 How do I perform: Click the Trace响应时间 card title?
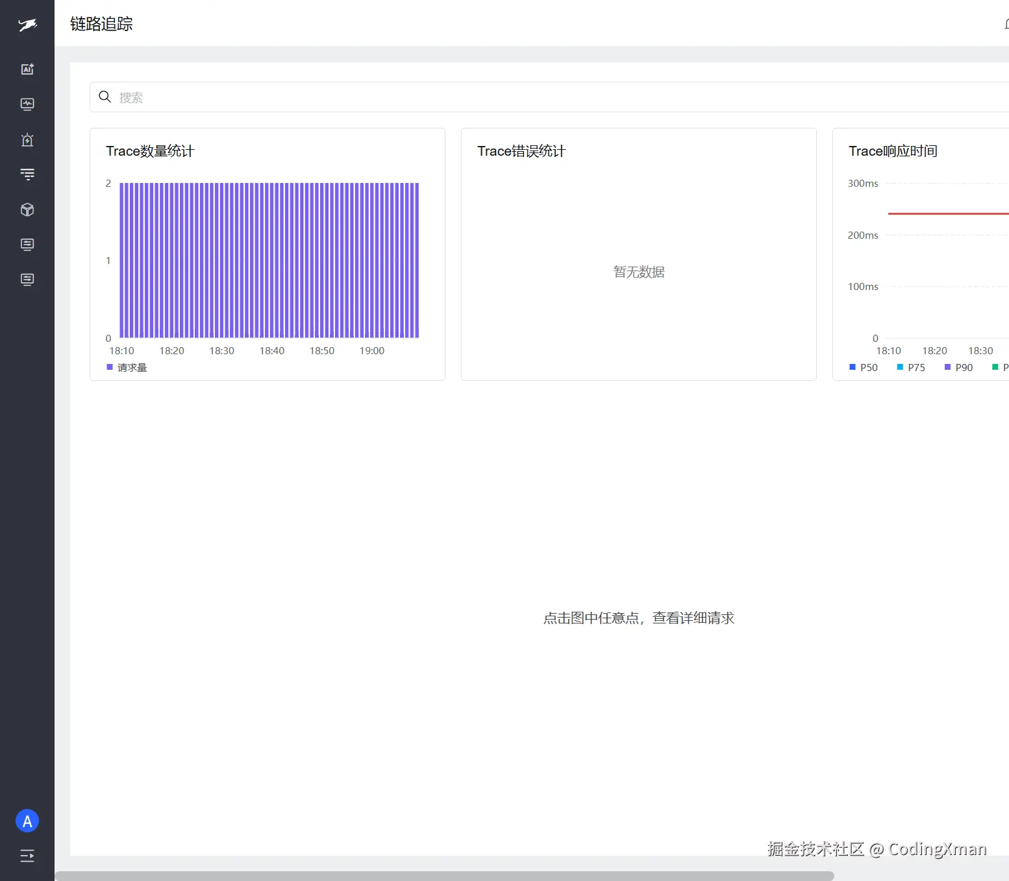(893, 151)
